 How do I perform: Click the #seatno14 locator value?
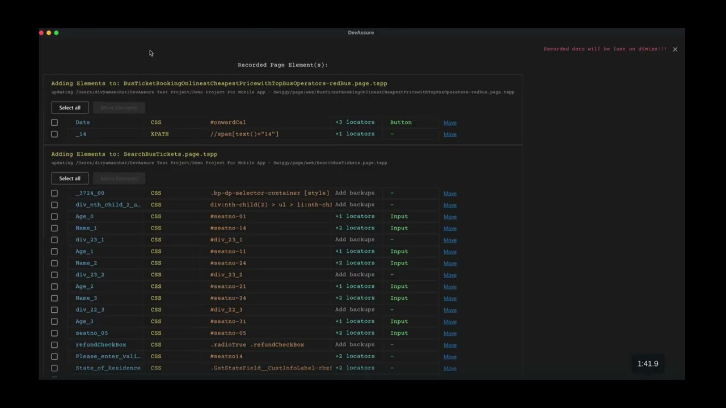coord(226,356)
